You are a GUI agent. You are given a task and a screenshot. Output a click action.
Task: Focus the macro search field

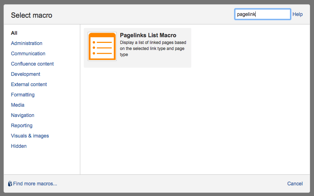[x=262, y=14]
